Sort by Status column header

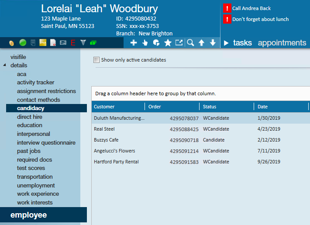point(227,107)
